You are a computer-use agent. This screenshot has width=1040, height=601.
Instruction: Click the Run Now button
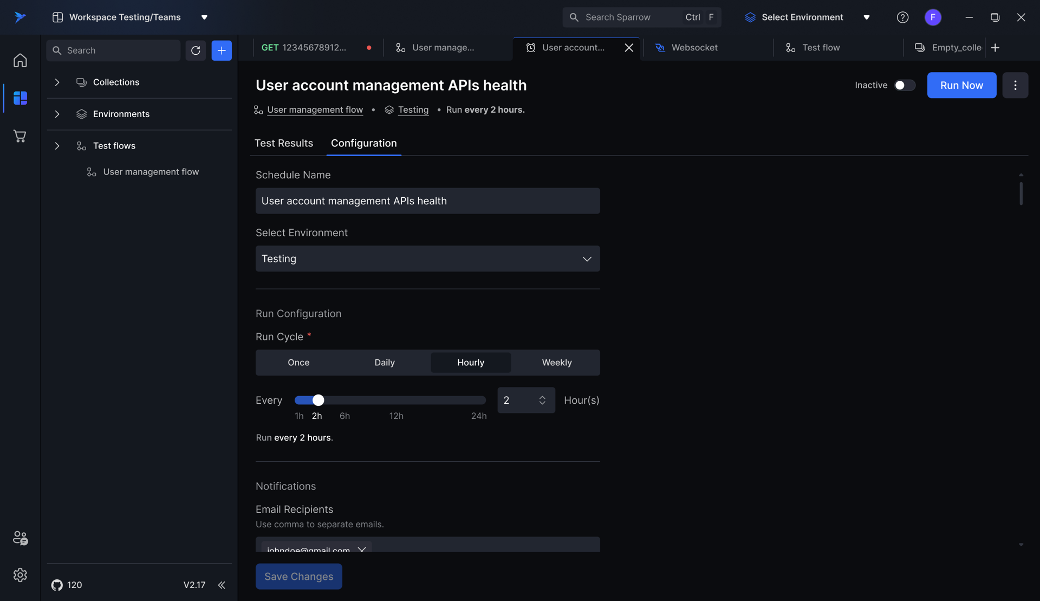pos(961,85)
